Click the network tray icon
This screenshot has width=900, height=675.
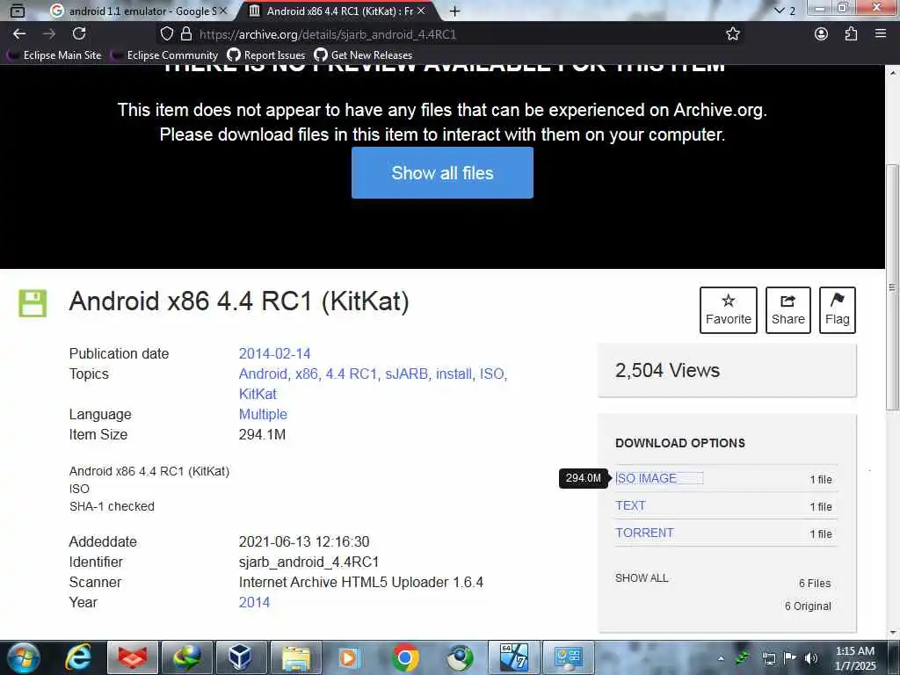pyautogui.click(x=768, y=658)
